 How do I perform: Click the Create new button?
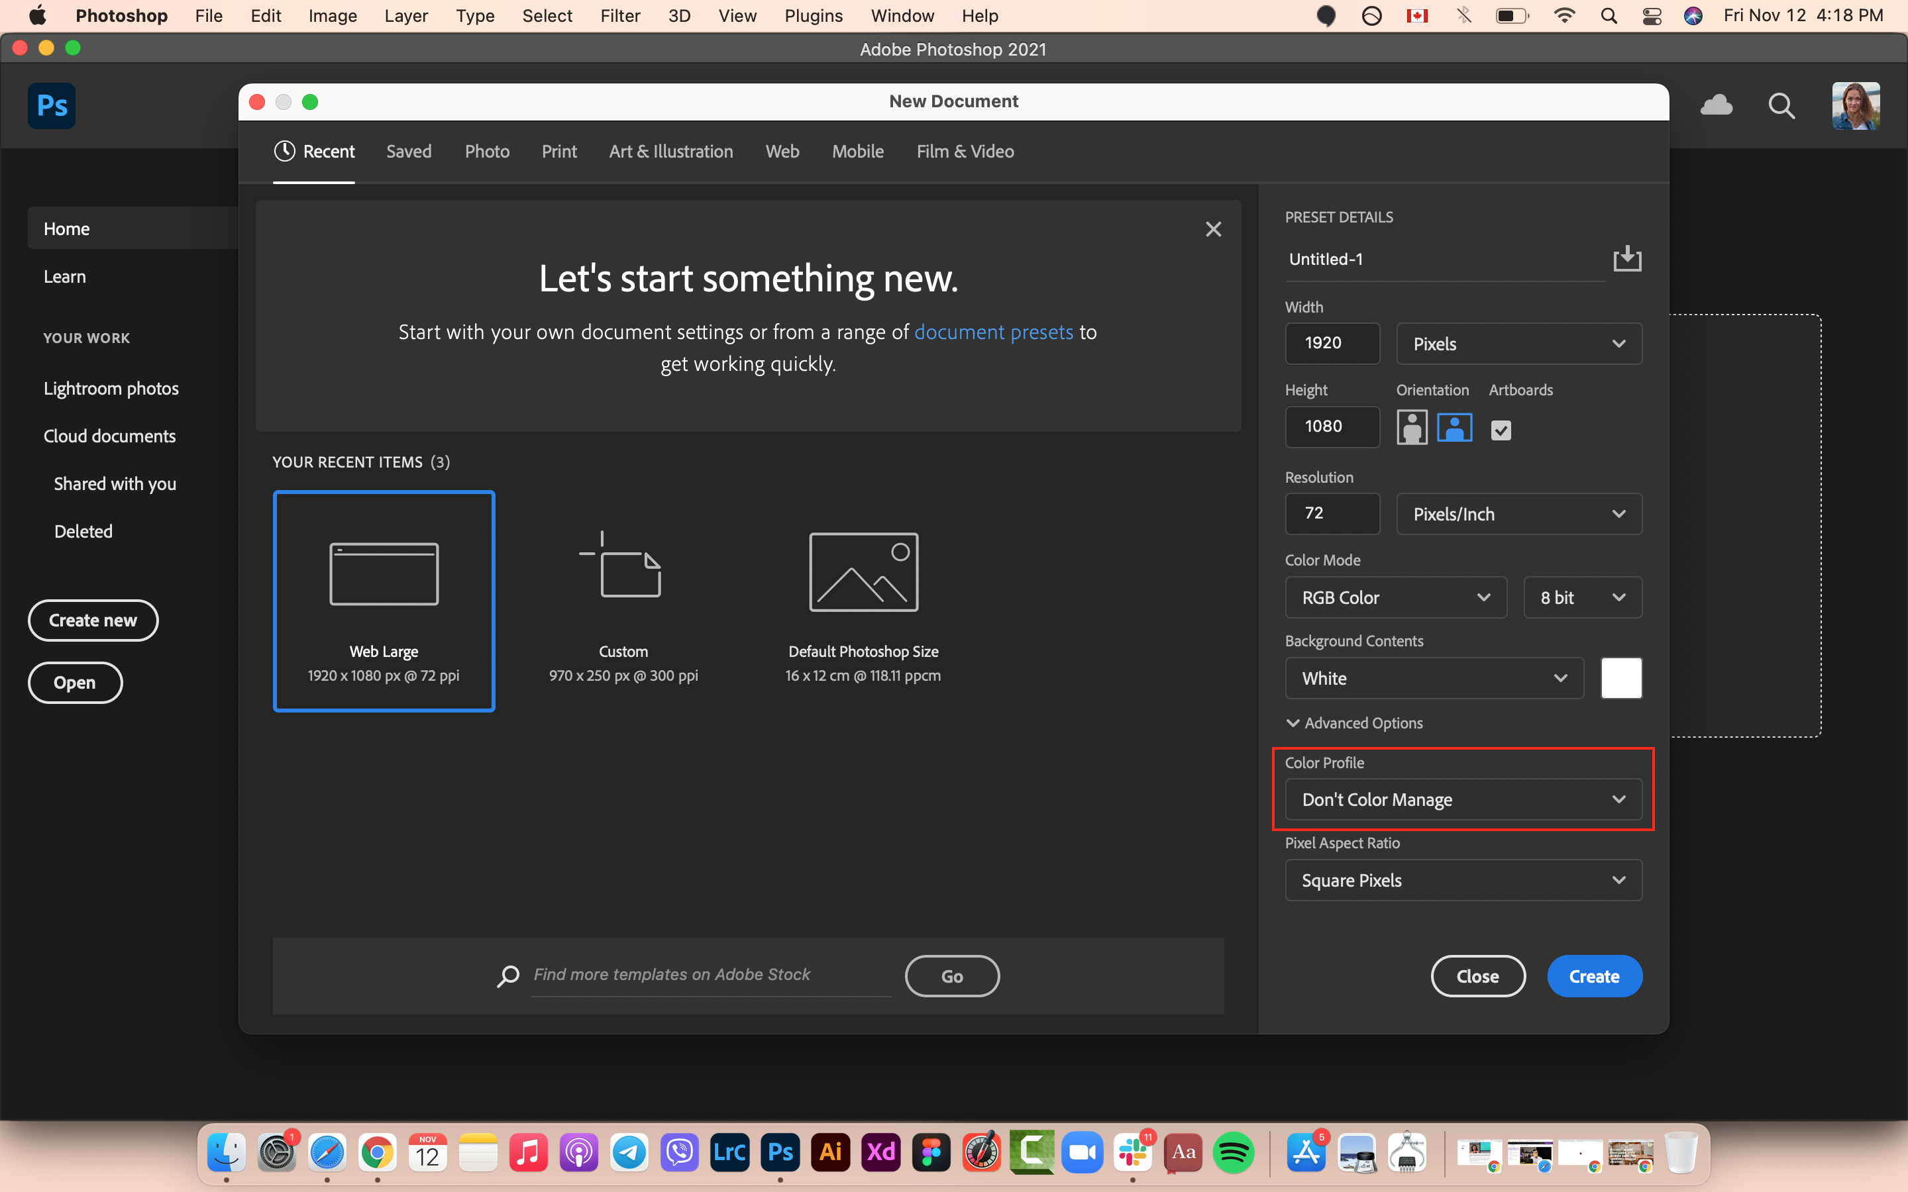(x=93, y=621)
